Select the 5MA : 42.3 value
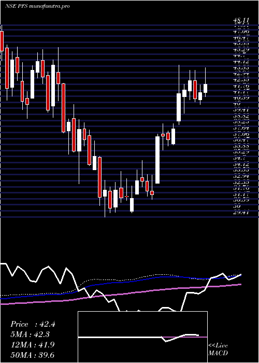The height and width of the screenshot is (363, 259). pos(30,334)
